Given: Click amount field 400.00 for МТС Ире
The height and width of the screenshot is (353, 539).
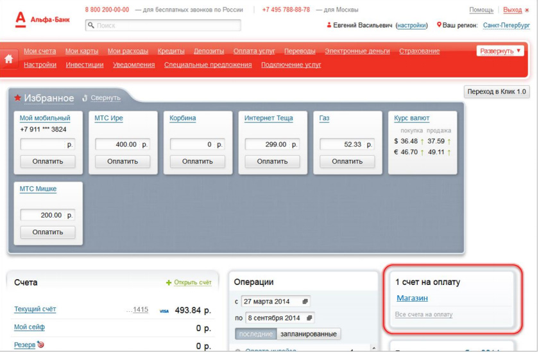Looking at the screenshot, I should pos(123,144).
